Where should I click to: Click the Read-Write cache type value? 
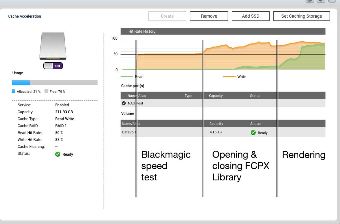65,119
